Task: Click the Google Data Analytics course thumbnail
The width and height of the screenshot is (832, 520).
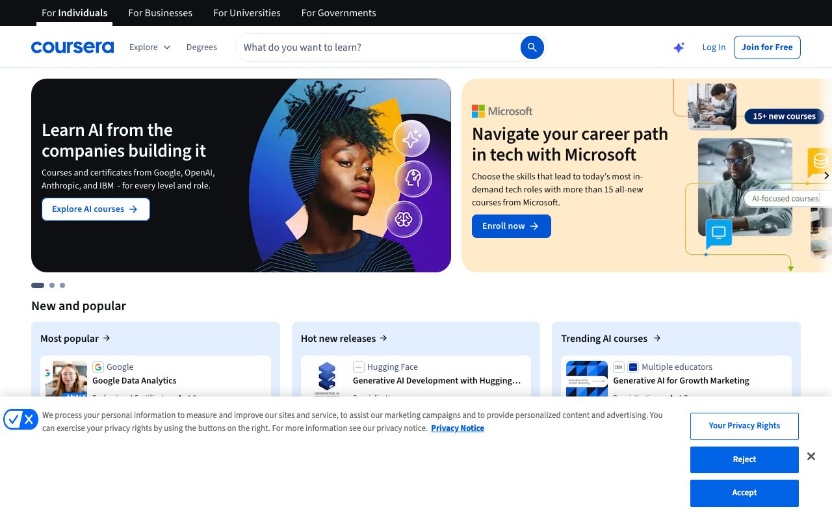Action: pos(66,378)
